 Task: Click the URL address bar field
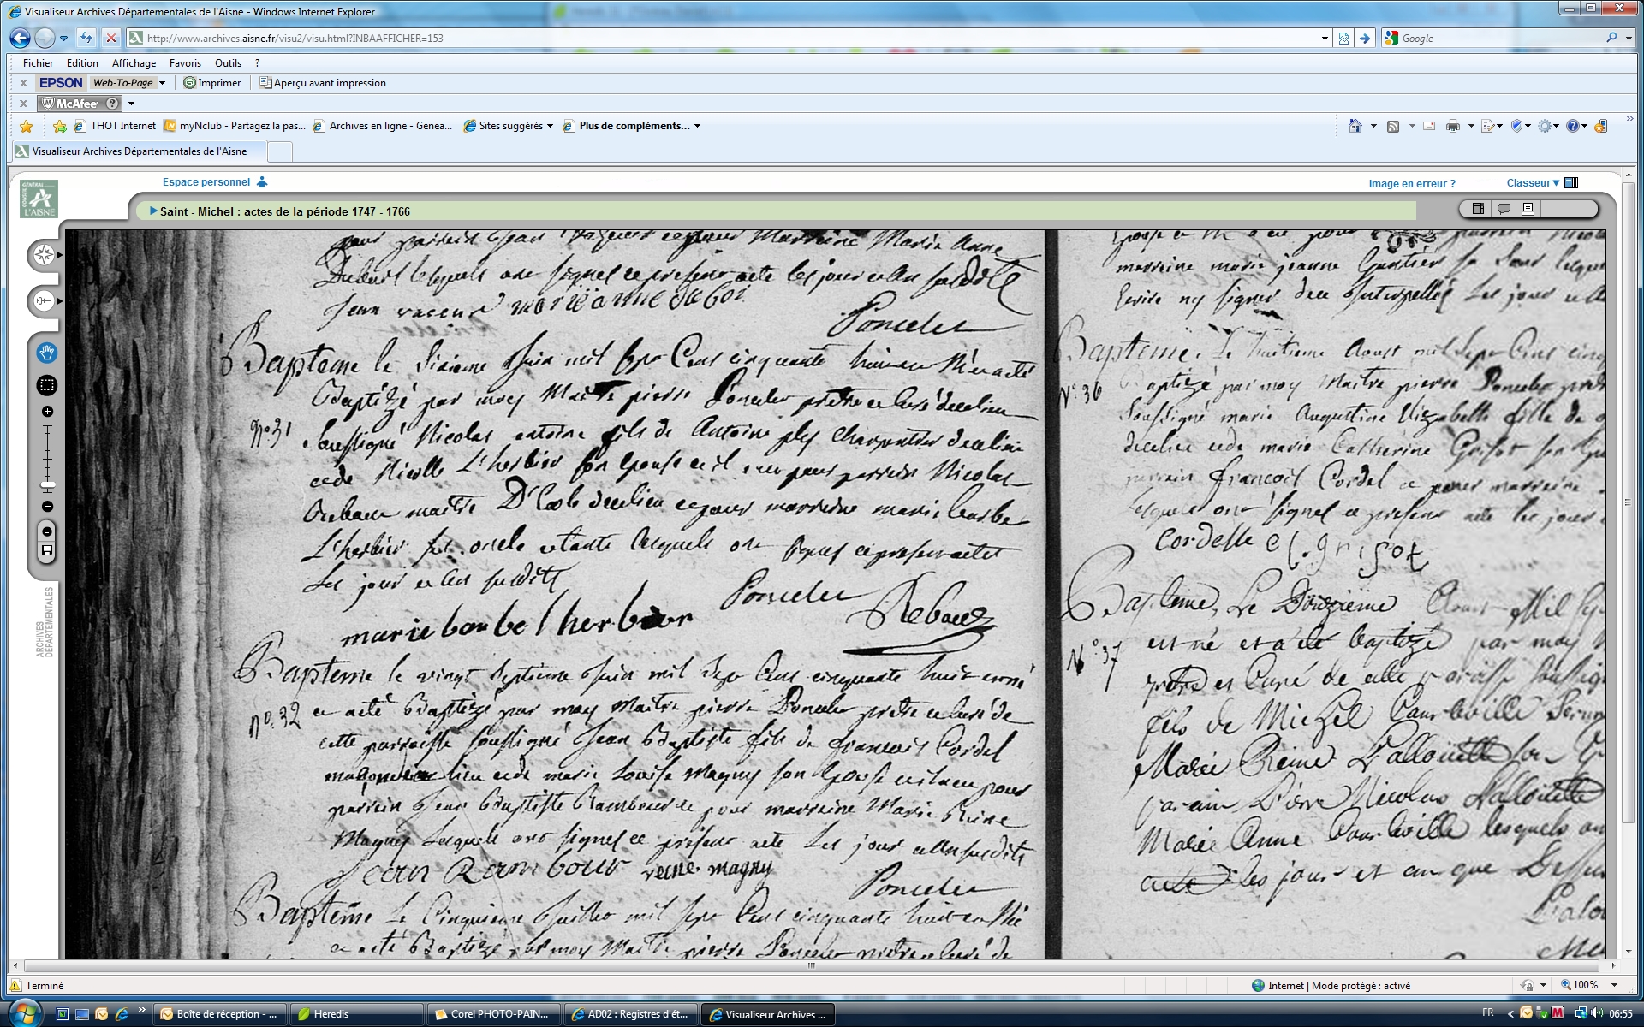tap(728, 39)
